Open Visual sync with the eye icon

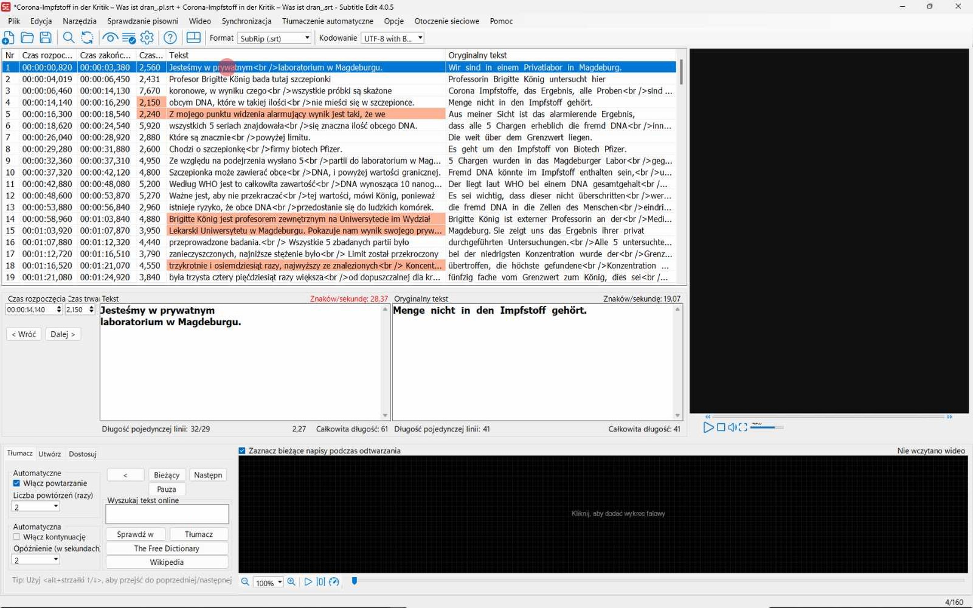[x=109, y=38]
